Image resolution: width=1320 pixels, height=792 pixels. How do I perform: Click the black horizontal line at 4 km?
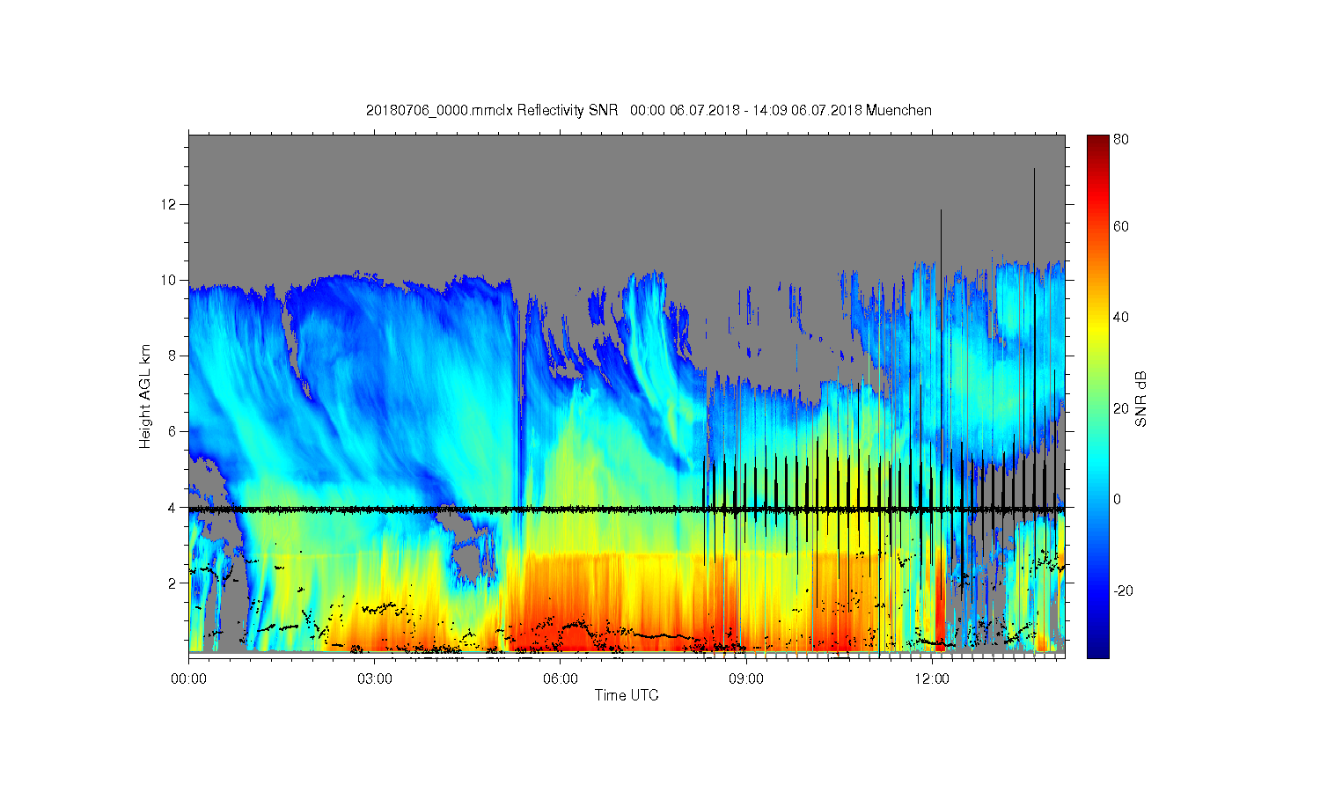point(627,509)
